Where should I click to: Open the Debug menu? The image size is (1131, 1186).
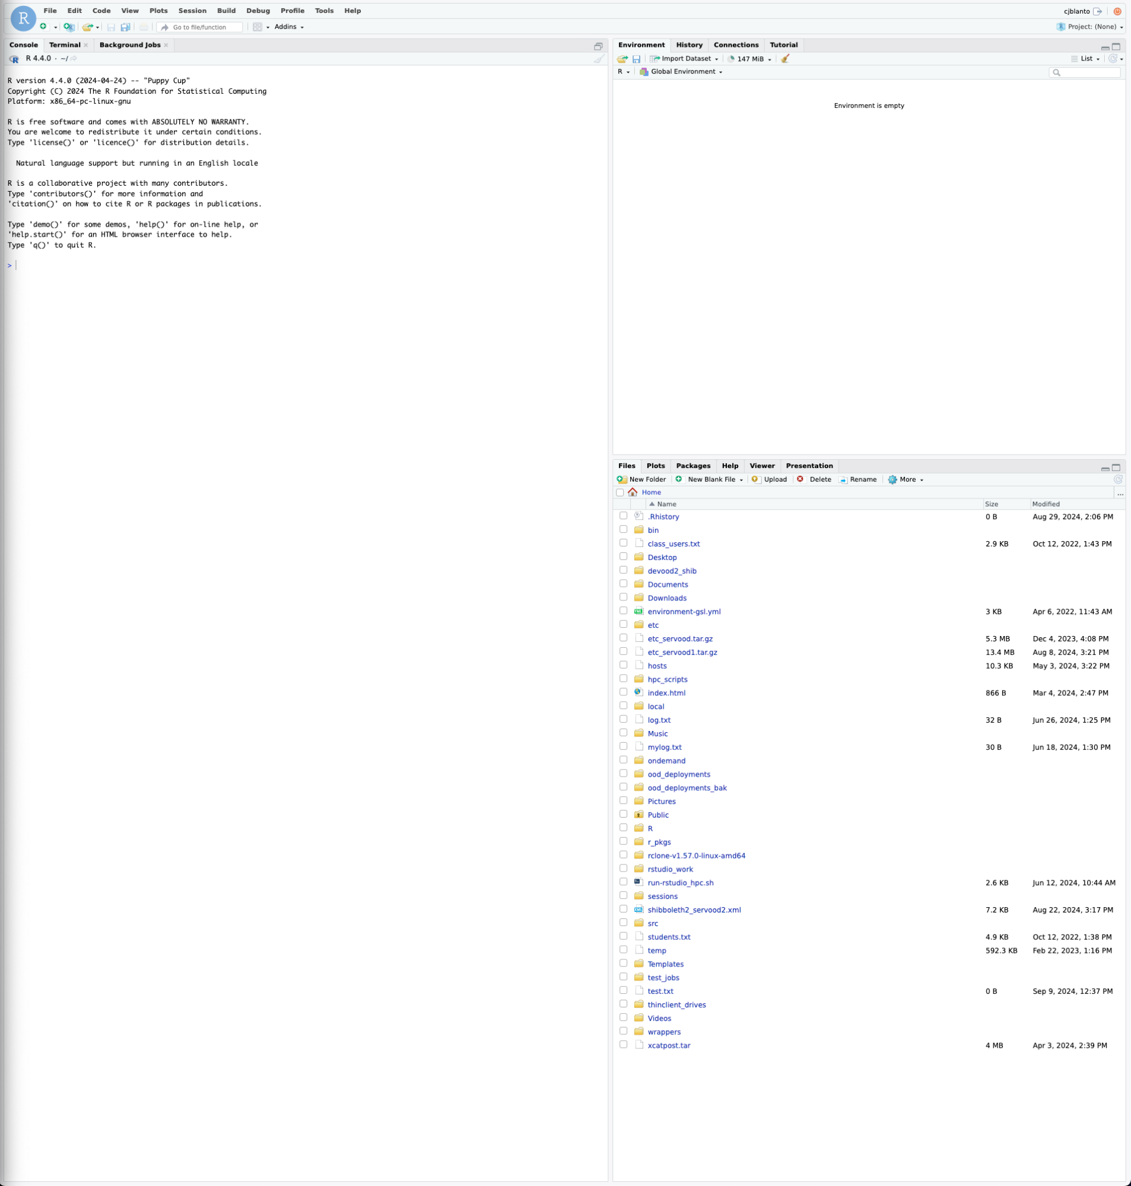pyautogui.click(x=258, y=11)
